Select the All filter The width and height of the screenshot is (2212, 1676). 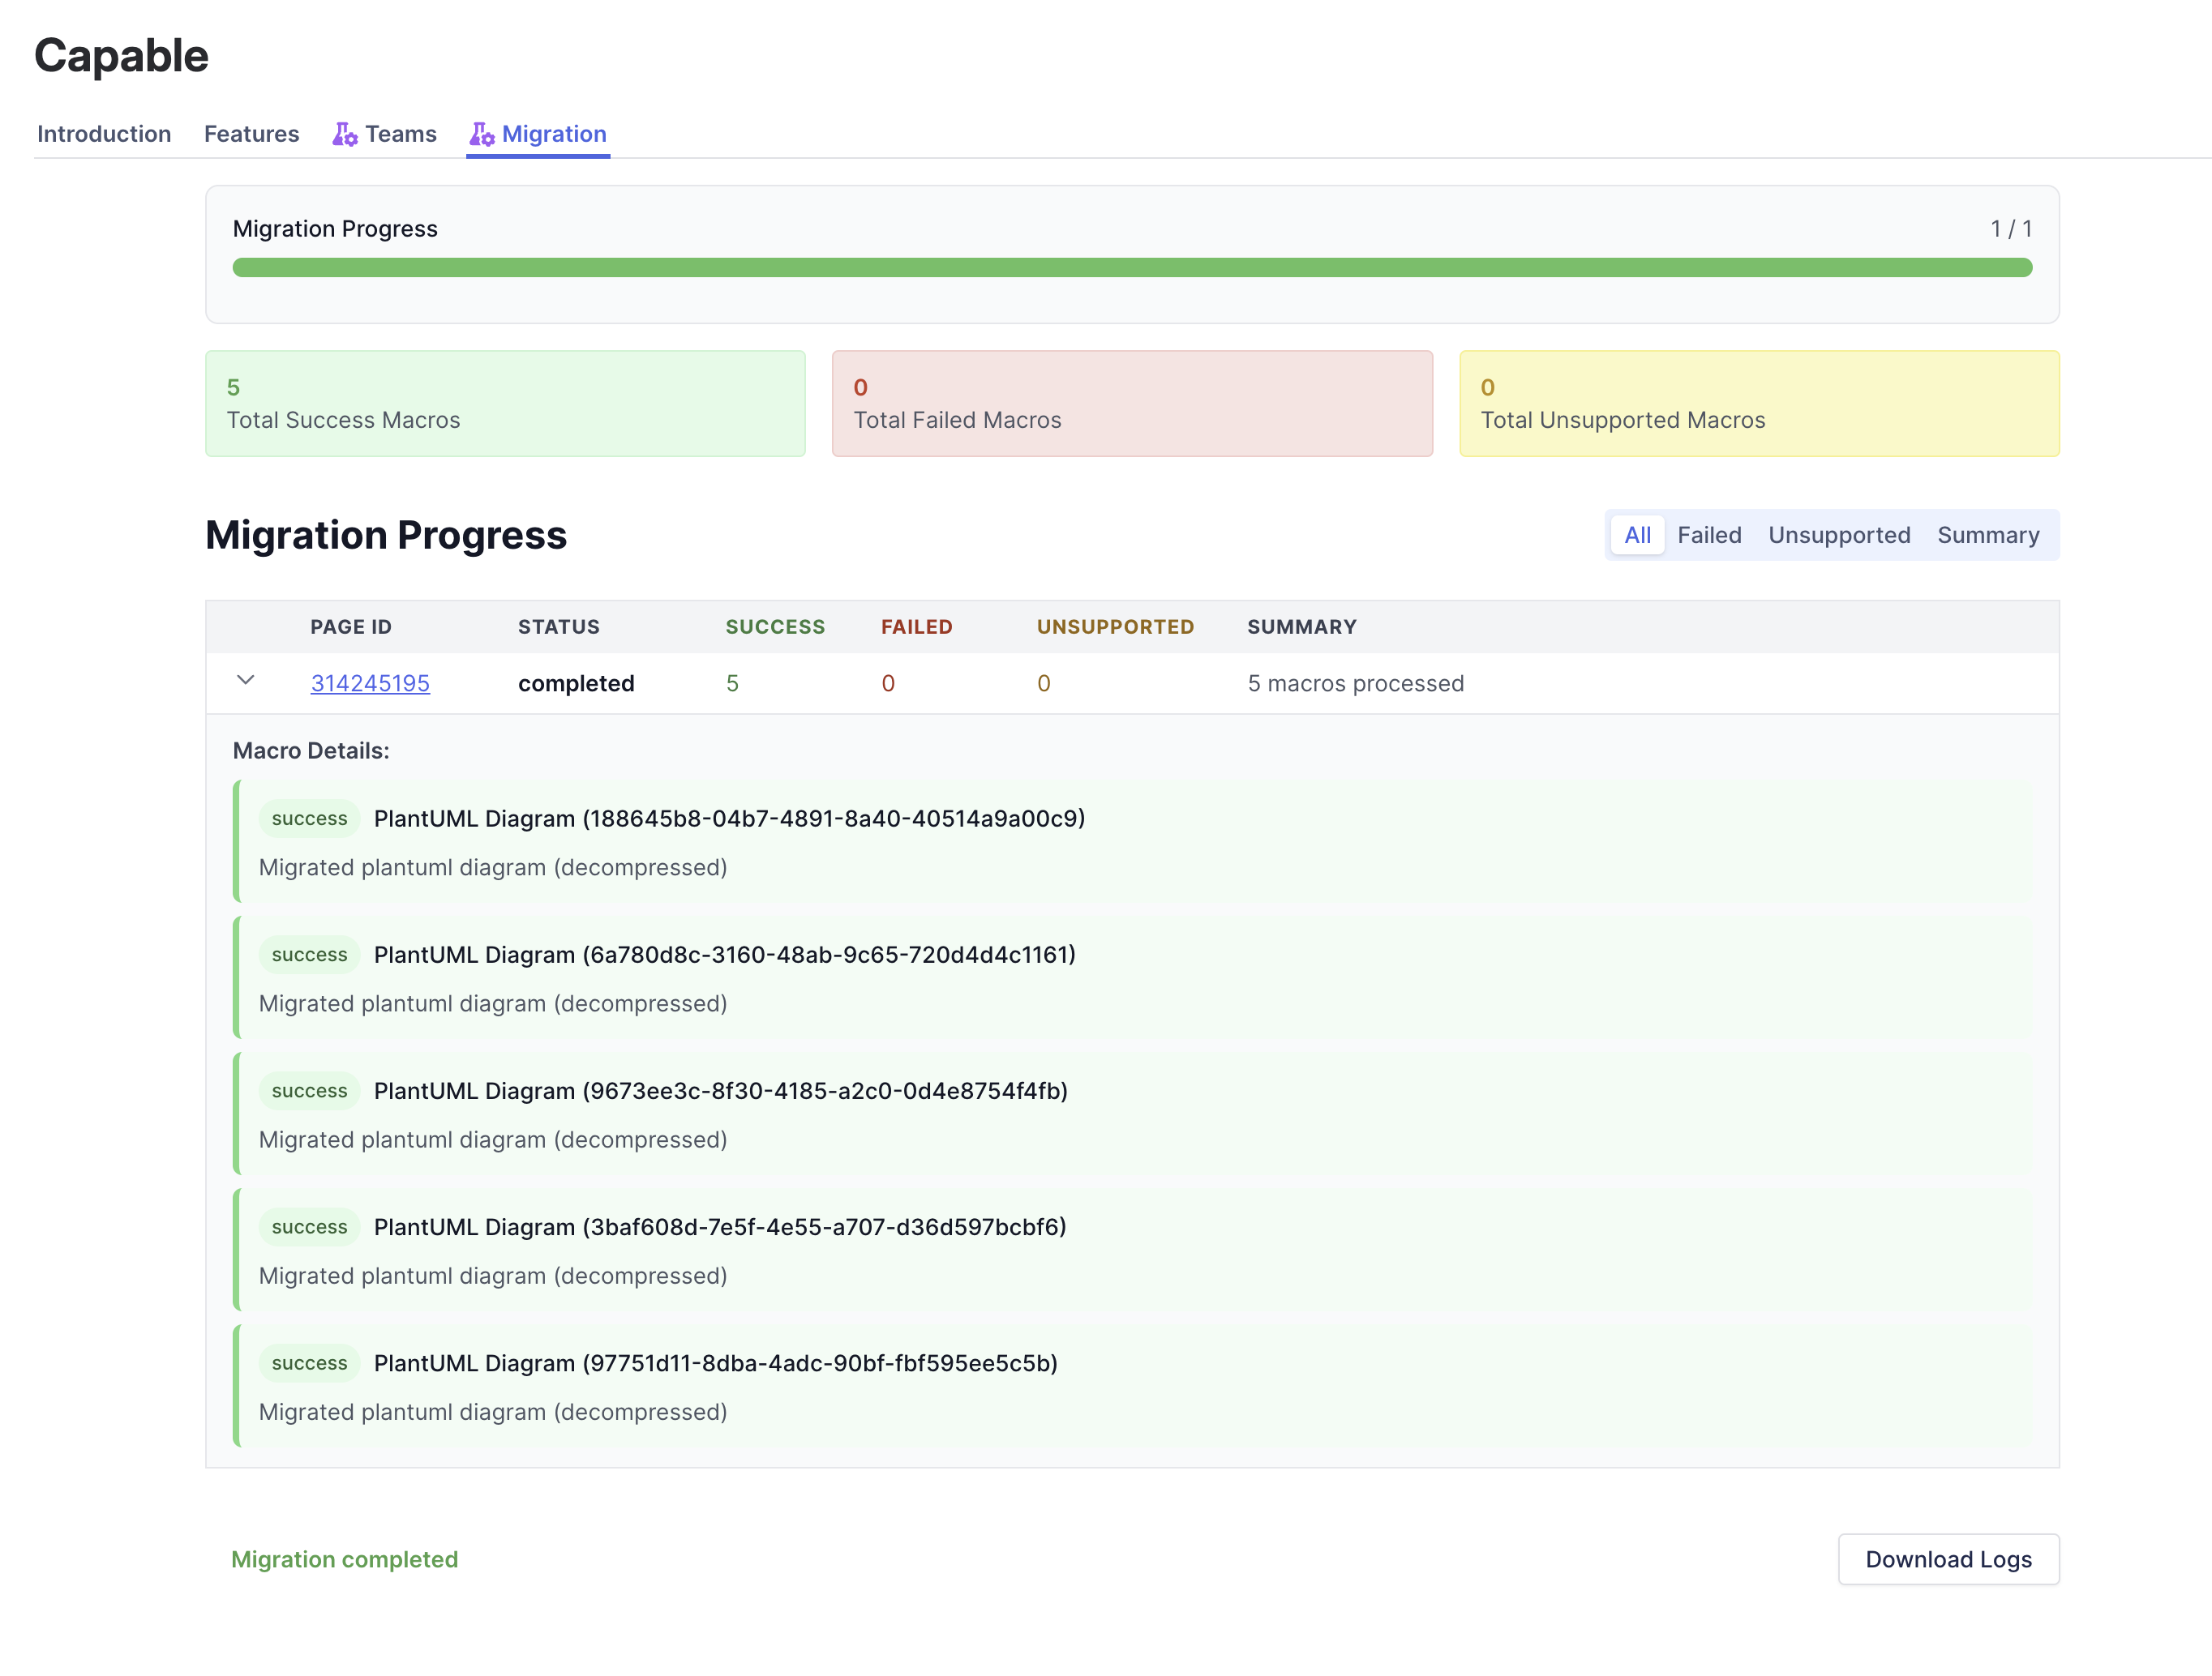click(1637, 535)
